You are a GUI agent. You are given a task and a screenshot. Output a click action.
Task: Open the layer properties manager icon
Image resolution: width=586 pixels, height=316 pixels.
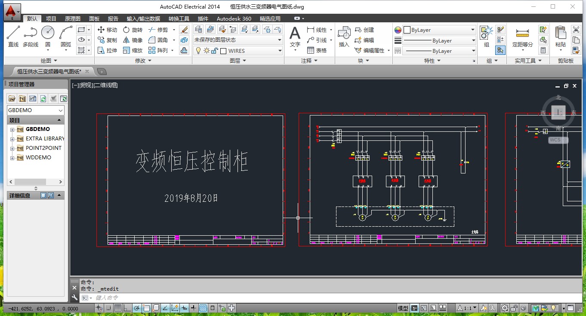198,29
